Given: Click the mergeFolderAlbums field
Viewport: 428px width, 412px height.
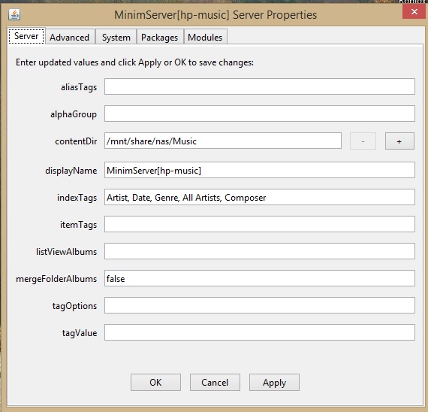Looking at the screenshot, I should point(260,278).
